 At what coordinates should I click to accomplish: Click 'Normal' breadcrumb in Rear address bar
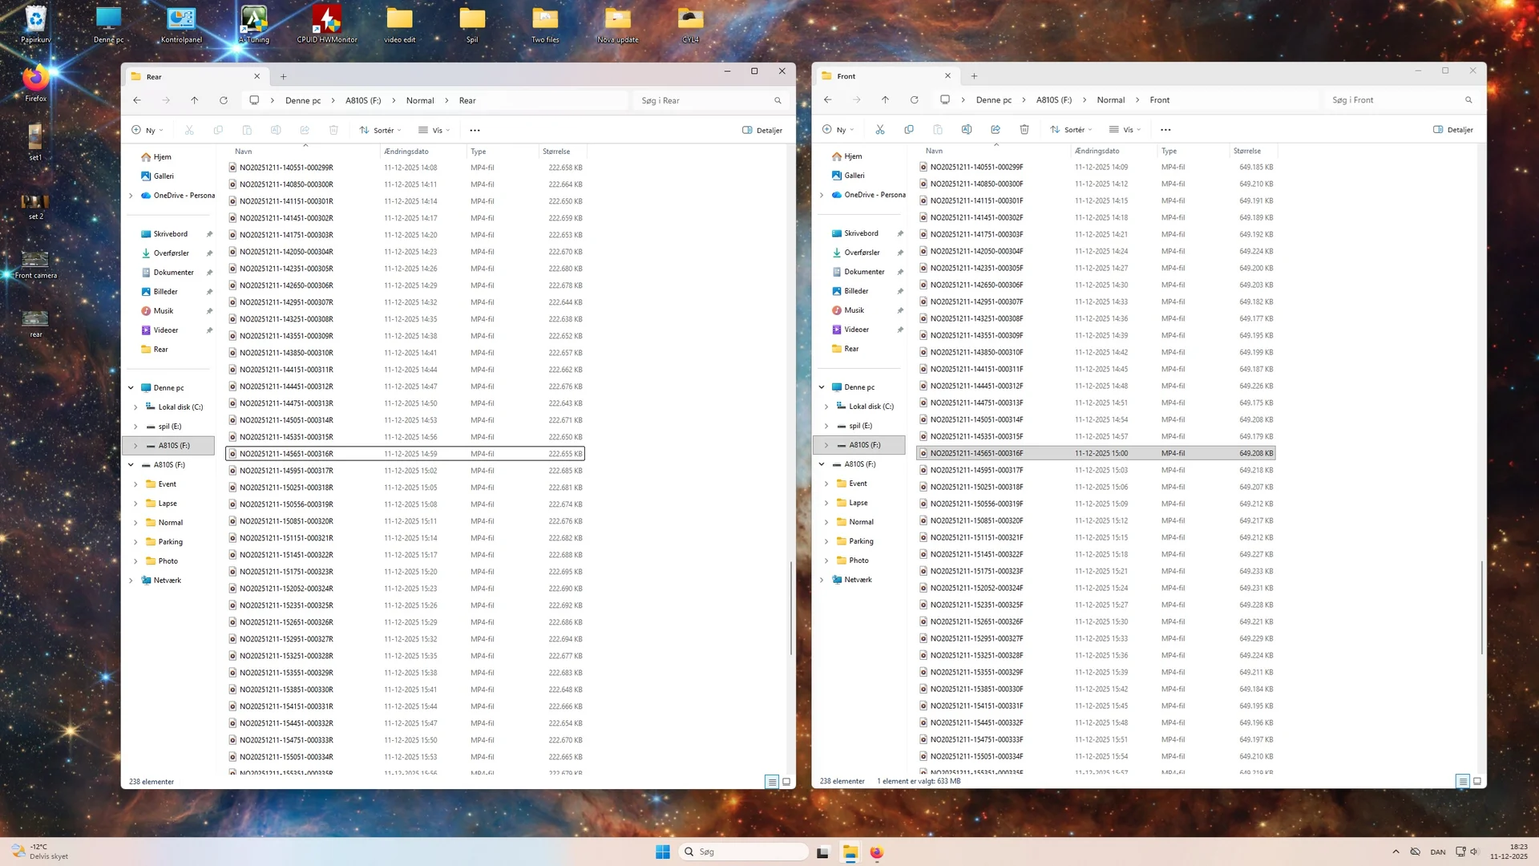point(420,100)
